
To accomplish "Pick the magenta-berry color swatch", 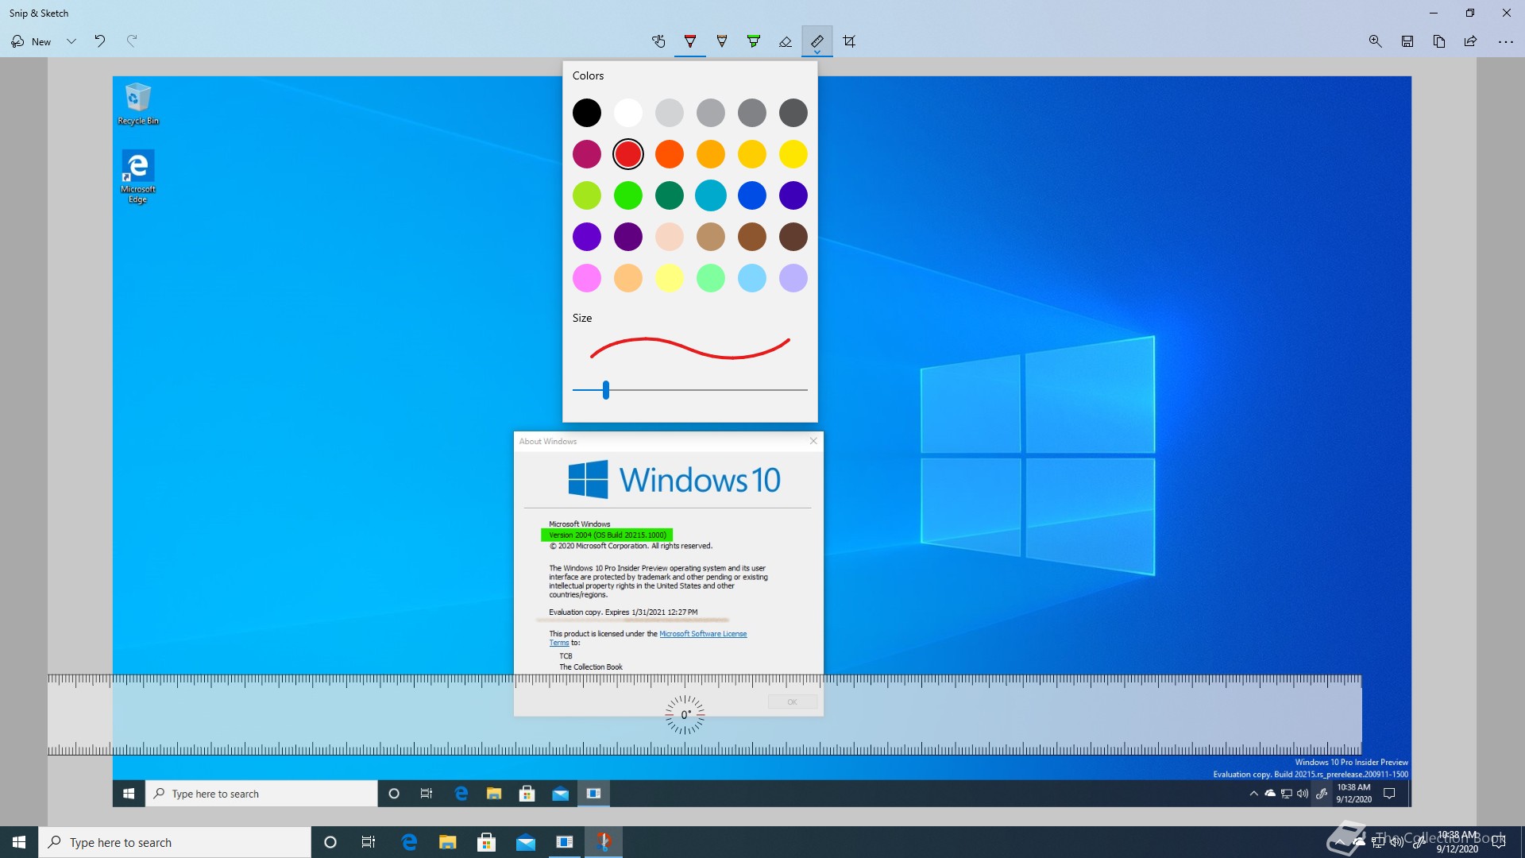I will 587,154.
